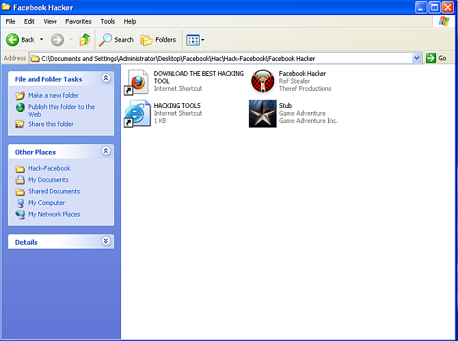Click the Shared Documents folder icon
The height and width of the screenshot is (341, 458).
20,191
